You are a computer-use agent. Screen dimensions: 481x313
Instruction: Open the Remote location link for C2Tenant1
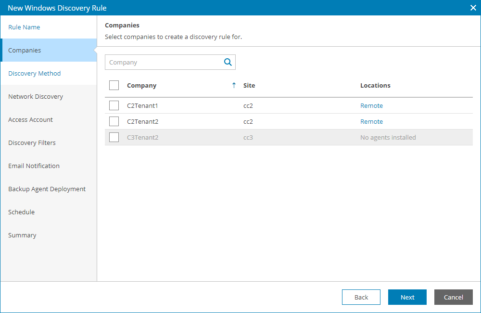click(371, 105)
